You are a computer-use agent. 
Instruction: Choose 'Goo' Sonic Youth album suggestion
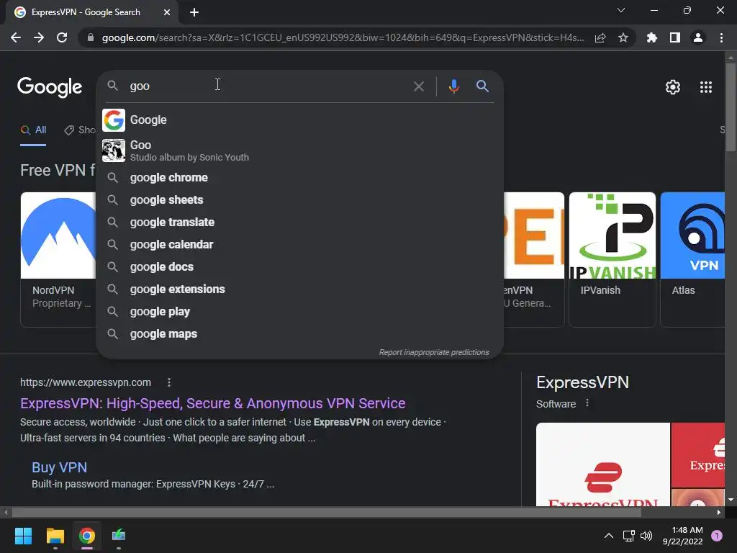click(299, 150)
